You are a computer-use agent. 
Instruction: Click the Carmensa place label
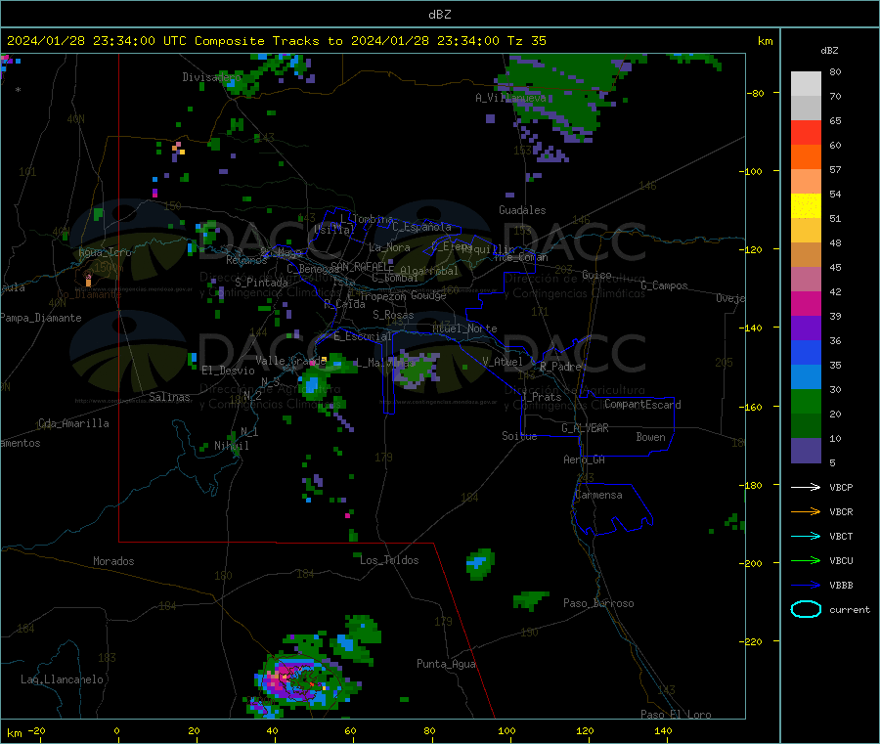click(598, 495)
